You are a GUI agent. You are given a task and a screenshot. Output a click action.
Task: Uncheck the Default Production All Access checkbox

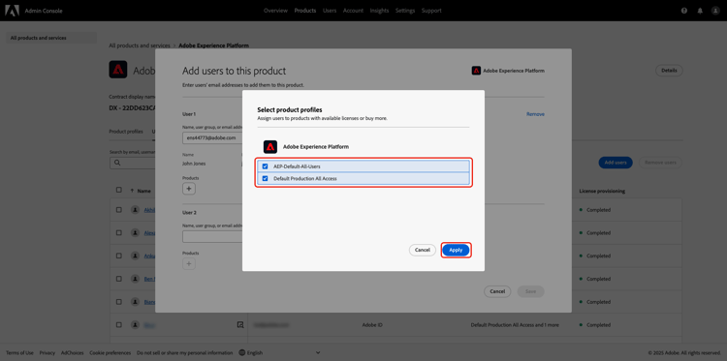coord(266,178)
